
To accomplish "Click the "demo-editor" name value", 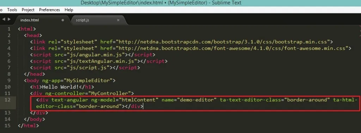I will 197,100.
